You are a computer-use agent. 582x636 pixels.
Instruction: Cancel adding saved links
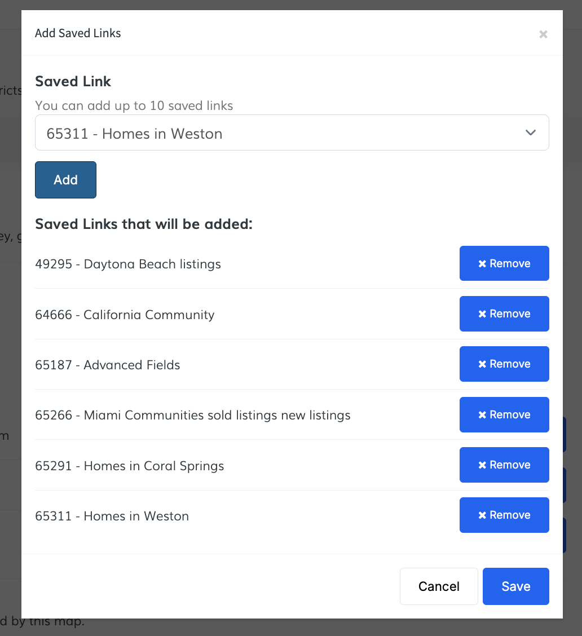coord(438,586)
